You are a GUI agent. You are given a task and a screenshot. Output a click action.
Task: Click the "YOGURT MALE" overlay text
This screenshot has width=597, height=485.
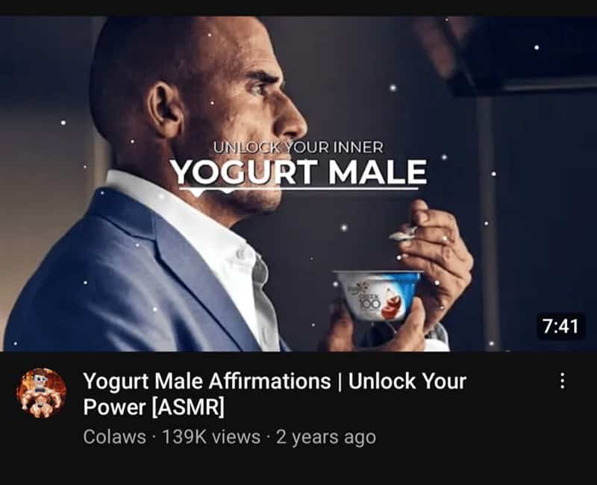tap(298, 172)
